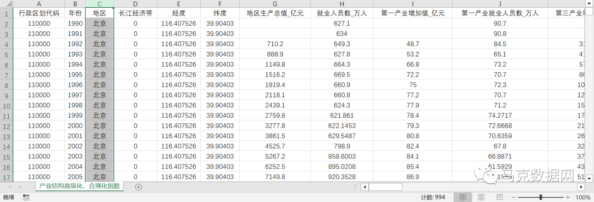Click the primary employment cell 90.7
Viewport: 594px width, 202px height.
click(x=500, y=24)
